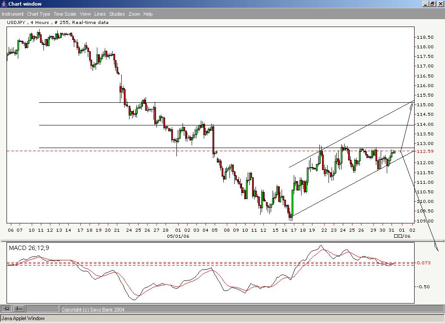The width and height of the screenshot is (445, 324).
Task: Click the Copyright Saxo Bank 2004 text
Action: pos(93,309)
